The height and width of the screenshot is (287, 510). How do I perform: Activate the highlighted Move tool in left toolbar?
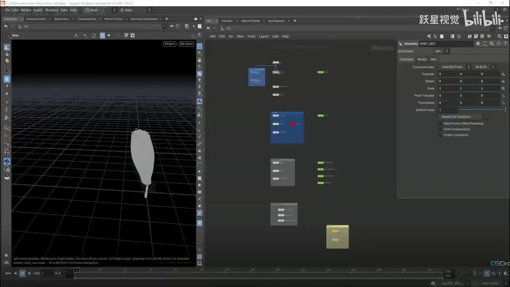pos(7,79)
